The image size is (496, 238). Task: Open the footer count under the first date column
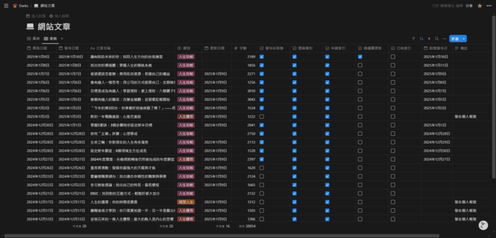click(x=79, y=226)
